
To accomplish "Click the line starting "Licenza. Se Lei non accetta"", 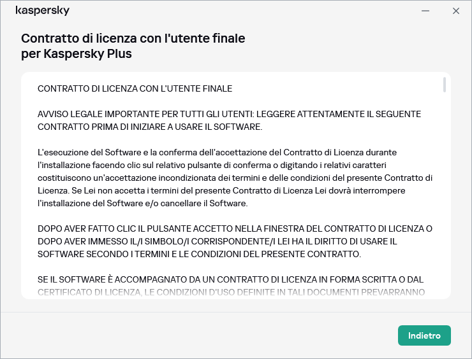I will tap(221, 190).
